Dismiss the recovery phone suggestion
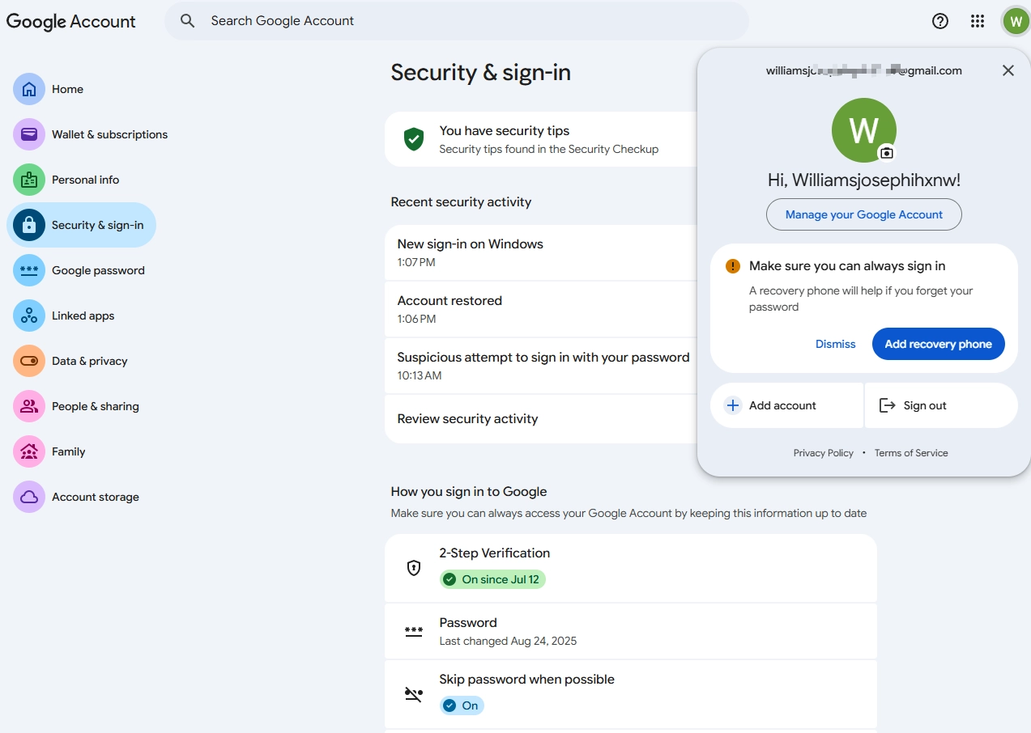The image size is (1031, 733). click(835, 344)
